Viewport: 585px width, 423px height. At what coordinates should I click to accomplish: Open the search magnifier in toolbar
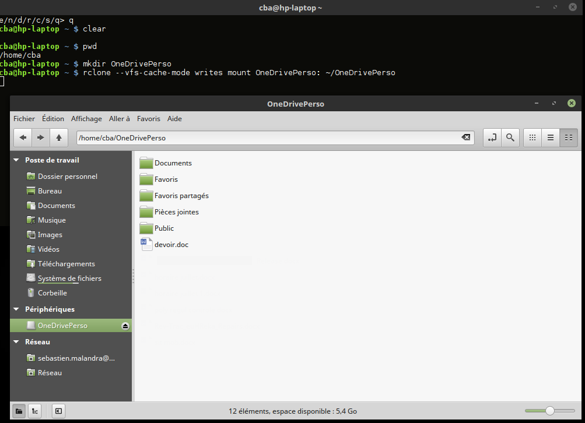coord(510,138)
